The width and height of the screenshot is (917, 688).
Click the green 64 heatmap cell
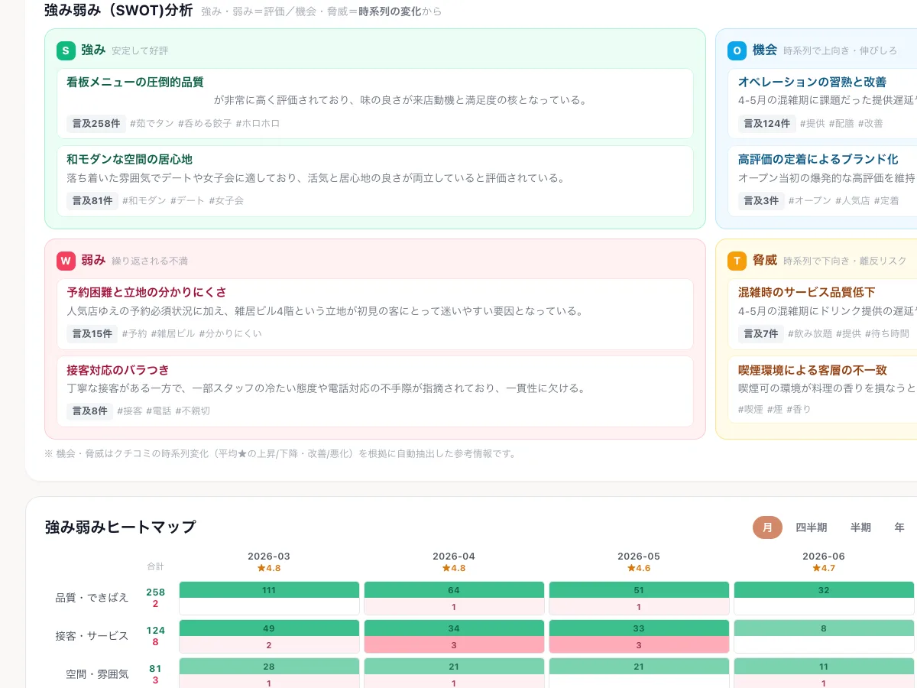coord(454,590)
